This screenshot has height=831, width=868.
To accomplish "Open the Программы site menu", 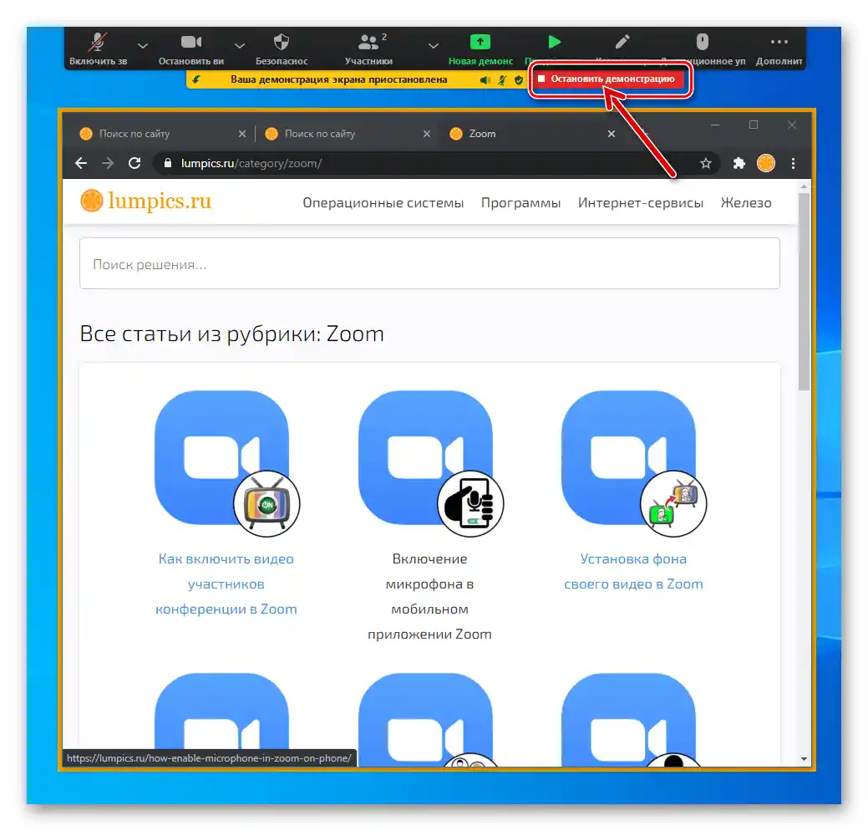I will [520, 202].
